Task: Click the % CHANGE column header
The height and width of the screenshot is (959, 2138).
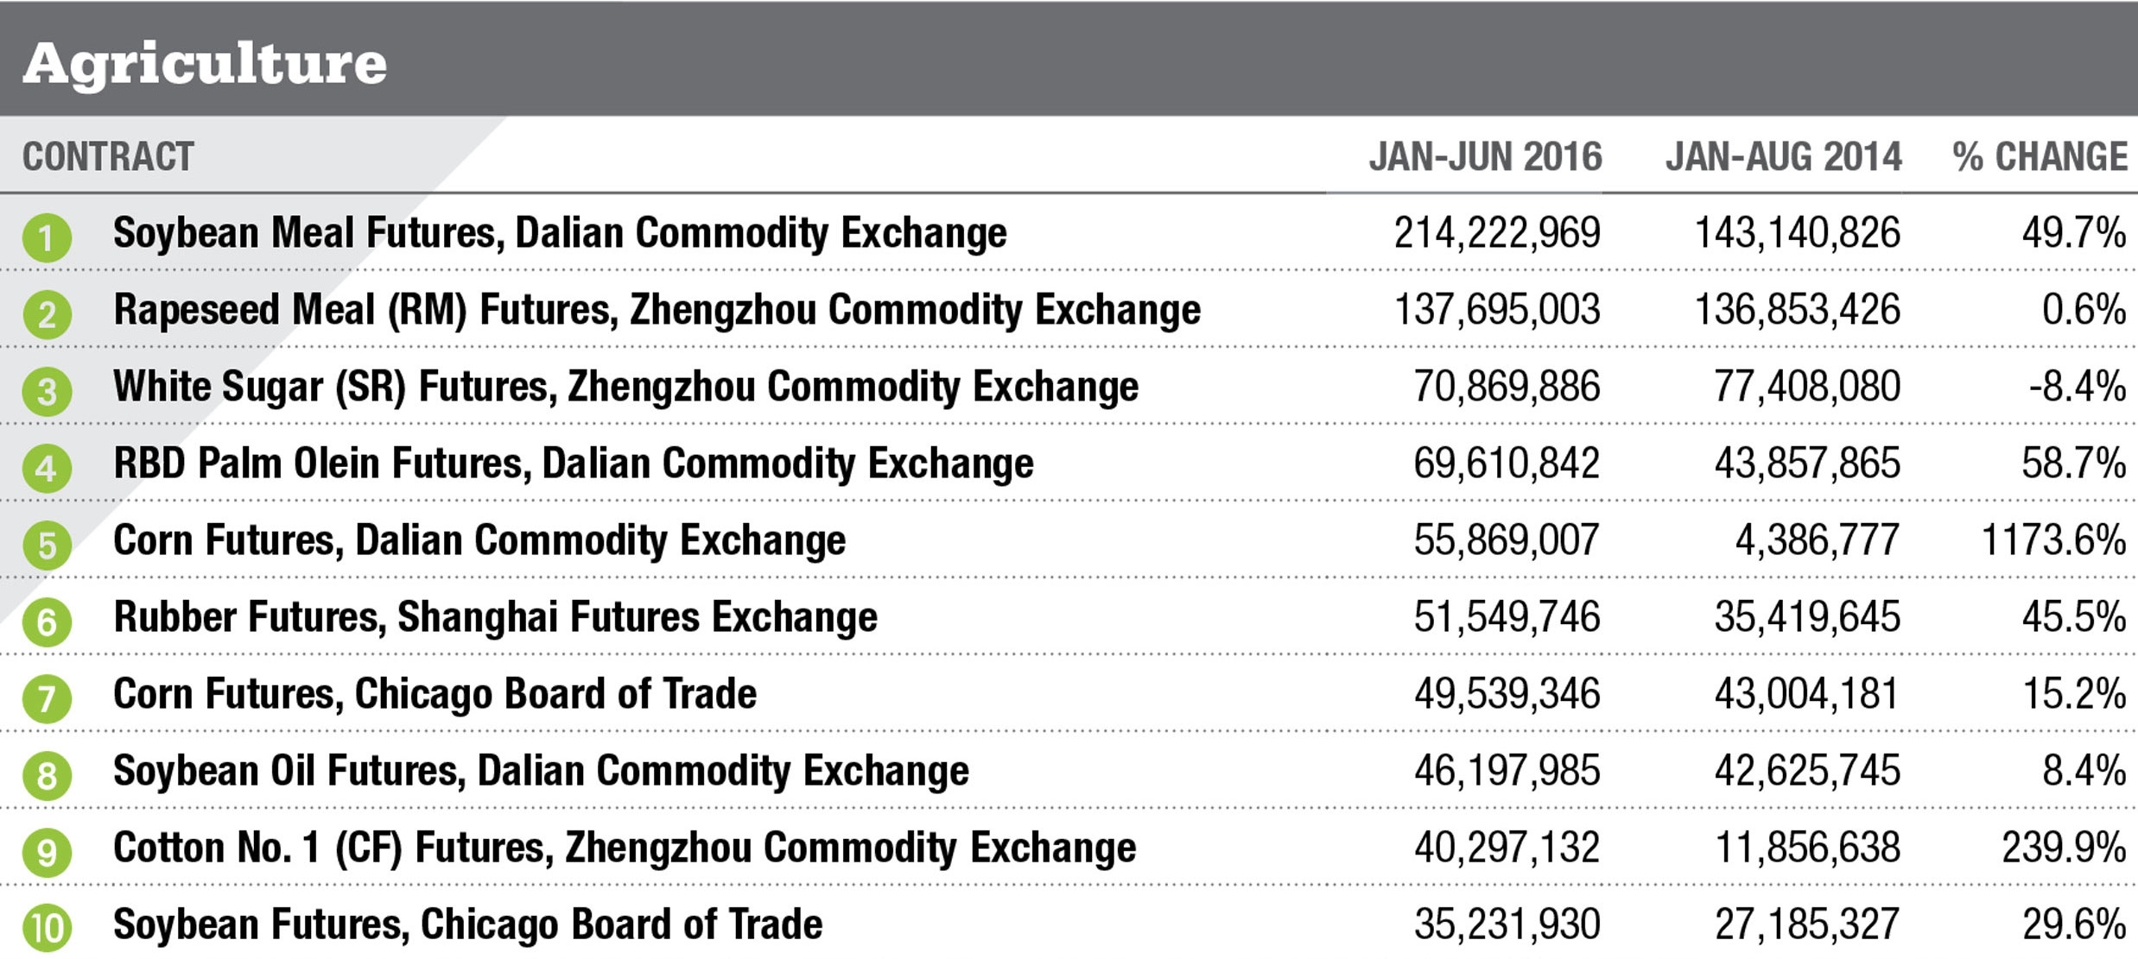Action: coord(2040,157)
